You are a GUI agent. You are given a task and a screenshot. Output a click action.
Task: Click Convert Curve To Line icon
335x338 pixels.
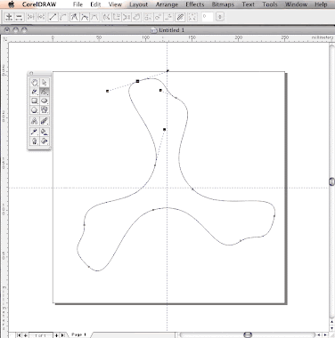click(x=53, y=17)
